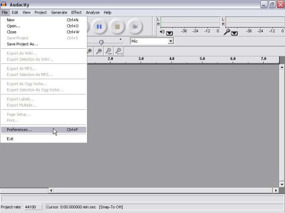Click the vertical scrollbar down arrow
285x213 pixels.
click(x=282, y=185)
